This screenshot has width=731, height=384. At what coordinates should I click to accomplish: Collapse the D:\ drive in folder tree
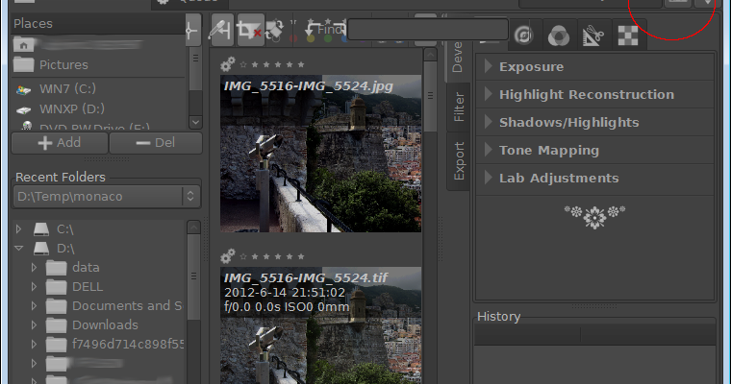(x=18, y=248)
